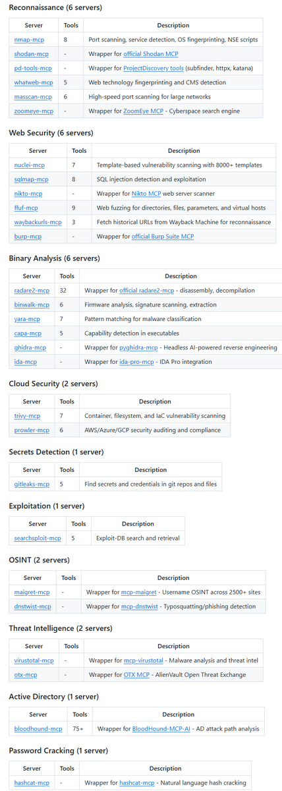Open the binwalk-mcp server link
The height and width of the screenshot is (791, 282).
point(32,305)
